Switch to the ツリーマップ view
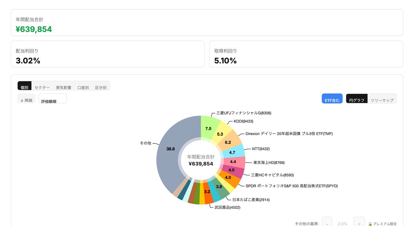Image resolution: width=414 pixels, height=226 pixels. point(382,99)
